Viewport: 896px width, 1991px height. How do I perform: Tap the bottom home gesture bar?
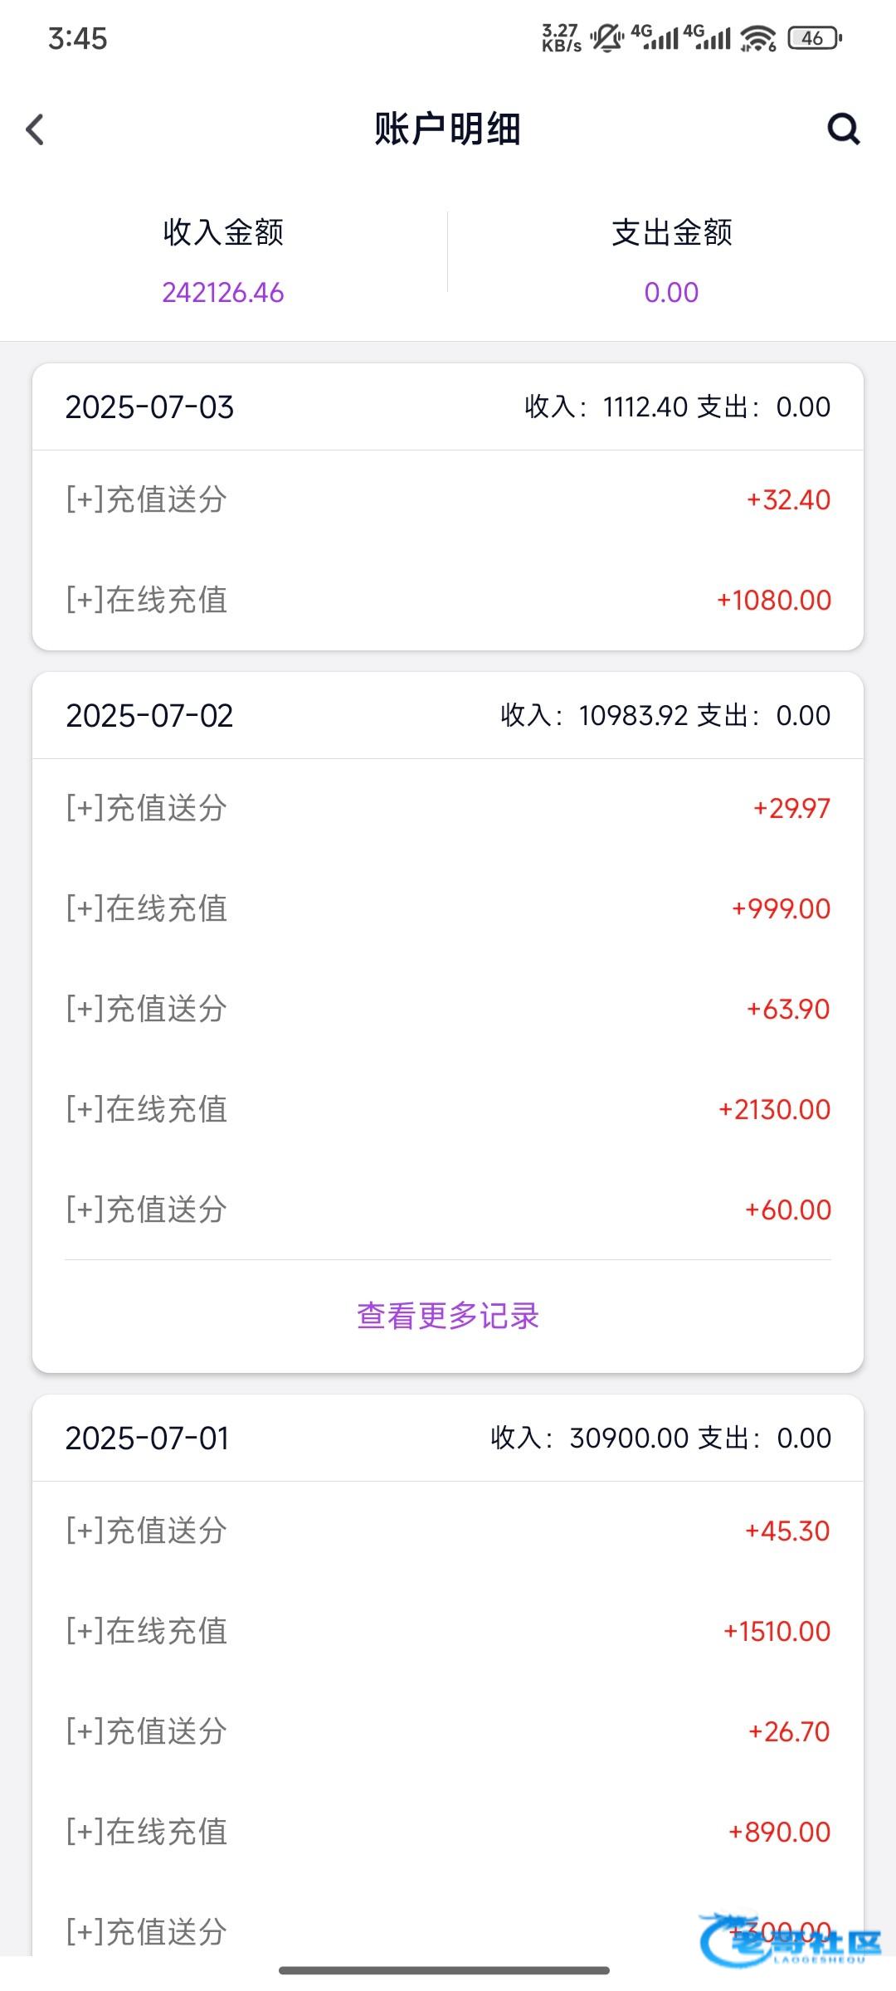[445, 1970]
